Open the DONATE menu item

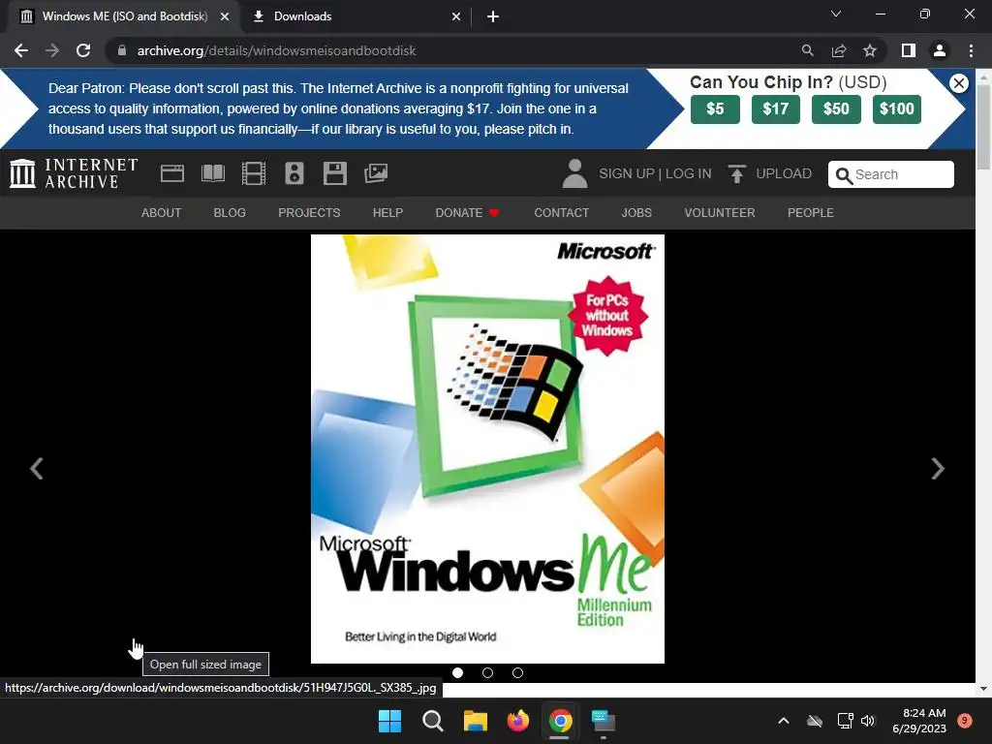pos(467,212)
